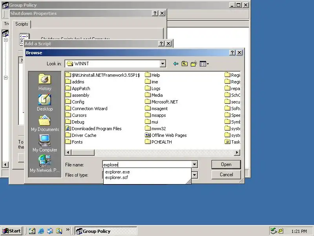Open the View menu dropdown icon

point(204,64)
